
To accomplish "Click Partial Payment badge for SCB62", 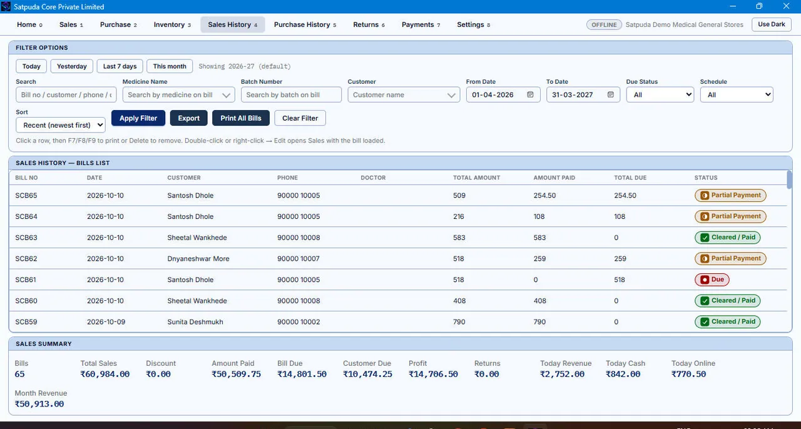I will (x=730, y=258).
